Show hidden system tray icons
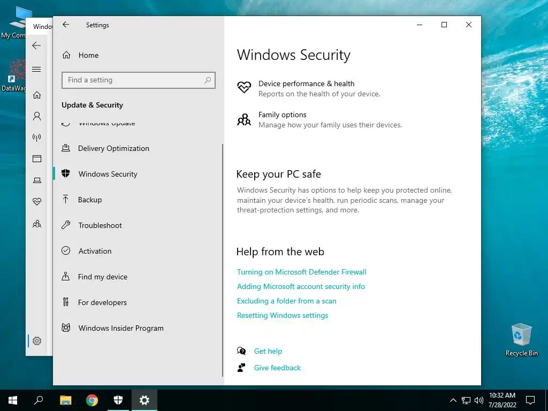This screenshot has width=548, height=411. tap(453, 400)
